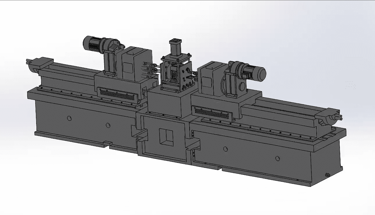The height and width of the screenshot is (215, 375).
Task: Click the left spindle head housing box
Action: [133, 64]
